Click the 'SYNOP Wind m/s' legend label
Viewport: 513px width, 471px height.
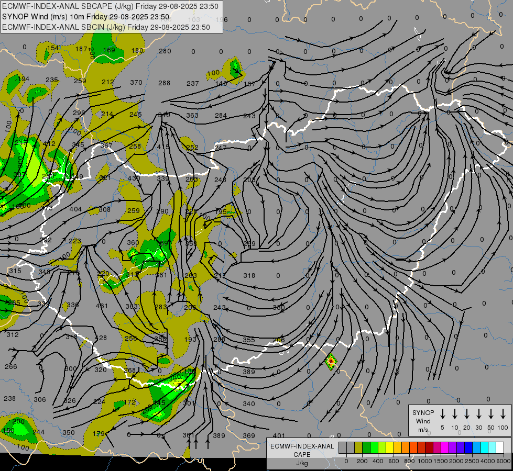(423, 421)
